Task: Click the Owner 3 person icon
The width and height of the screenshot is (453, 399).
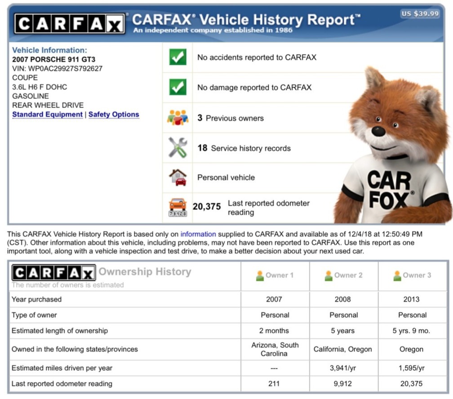Action: pos(397,275)
